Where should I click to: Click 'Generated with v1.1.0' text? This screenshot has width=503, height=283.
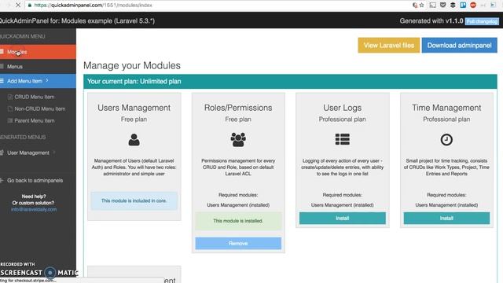431,21
